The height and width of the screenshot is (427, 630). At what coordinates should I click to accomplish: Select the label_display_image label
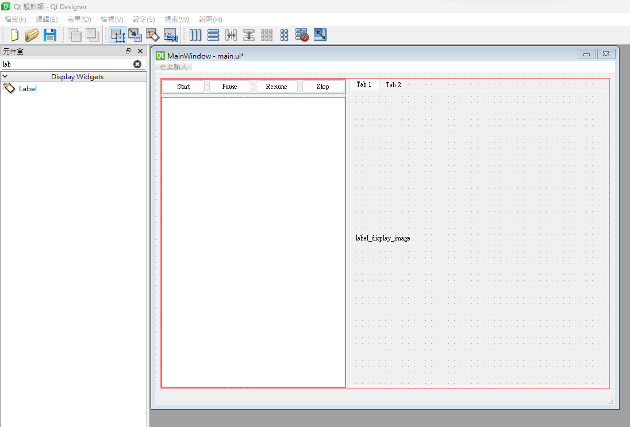click(x=382, y=238)
